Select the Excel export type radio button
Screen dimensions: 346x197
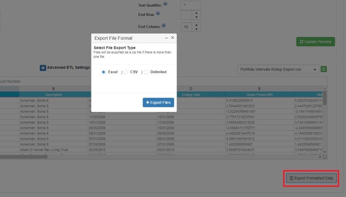tap(104, 72)
